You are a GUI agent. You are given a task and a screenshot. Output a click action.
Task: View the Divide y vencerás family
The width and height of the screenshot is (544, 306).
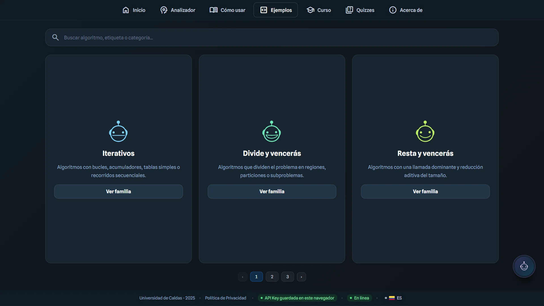272,192
